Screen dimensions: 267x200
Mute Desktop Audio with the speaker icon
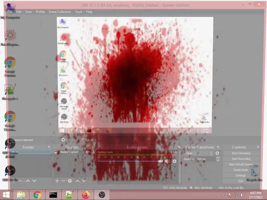point(167,161)
